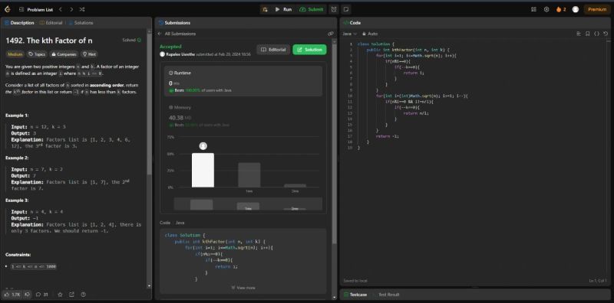This screenshot has width=614, height=303.
Task: Open the layout switcher icon
Action: click(x=533, y=9)
